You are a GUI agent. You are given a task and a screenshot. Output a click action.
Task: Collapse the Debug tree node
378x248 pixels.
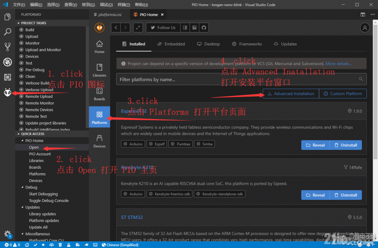pyautogui.click(x=22, y=187)
